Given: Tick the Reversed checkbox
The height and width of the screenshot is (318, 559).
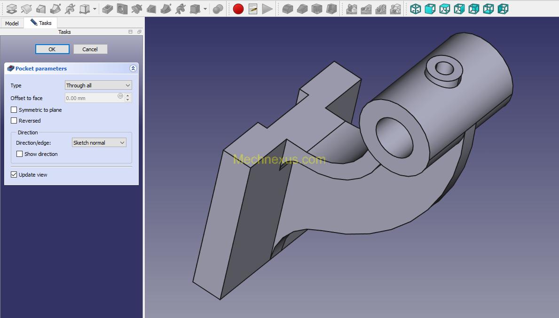Looking at the screenshot, I should [14, 121].
